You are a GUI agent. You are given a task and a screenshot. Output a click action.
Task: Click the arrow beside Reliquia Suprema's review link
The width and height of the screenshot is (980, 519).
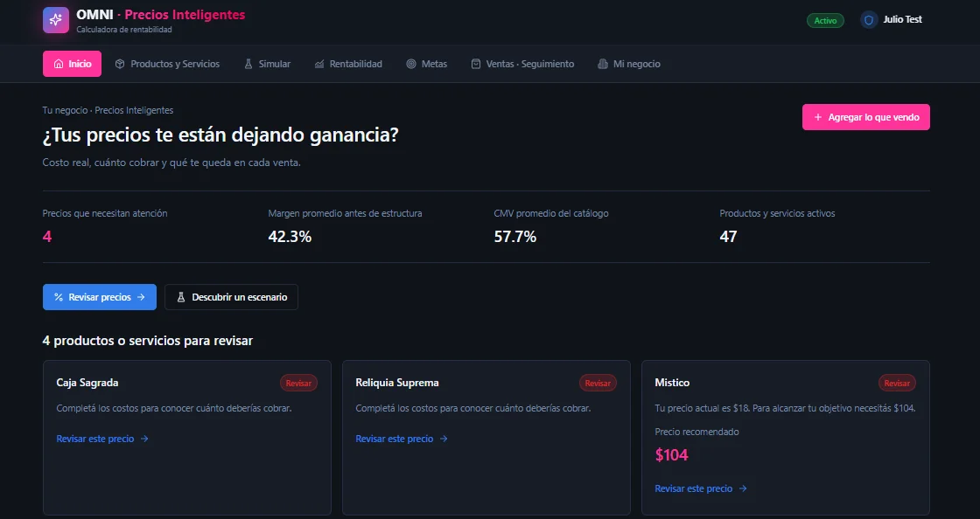click(x=444, y=439)
